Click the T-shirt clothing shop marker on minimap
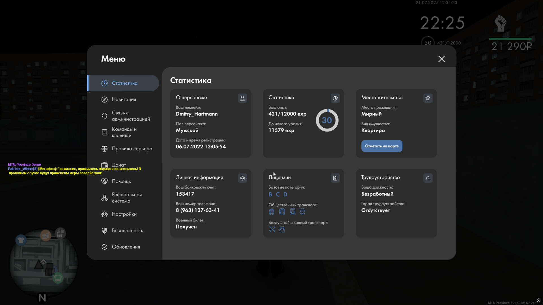 [21, 240]
